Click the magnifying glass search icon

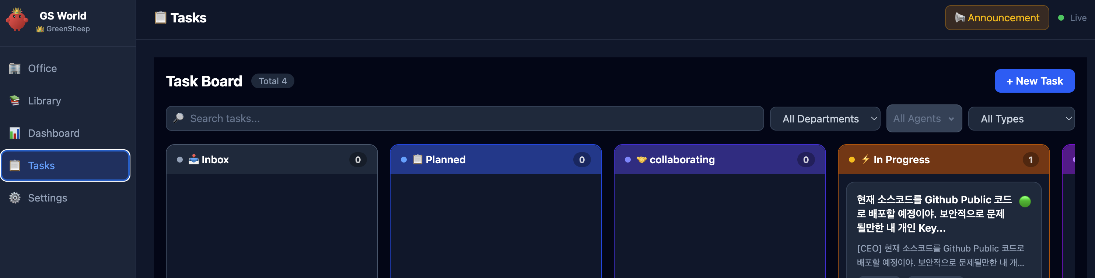click(179, 118)
